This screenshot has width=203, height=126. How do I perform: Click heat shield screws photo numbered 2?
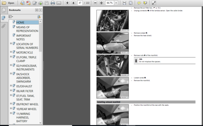(x=113, y=43)
